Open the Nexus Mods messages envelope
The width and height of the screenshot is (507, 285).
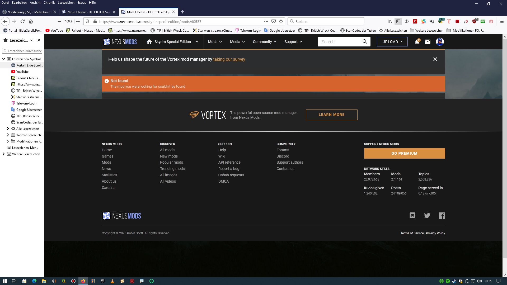[x=428, y=42]
